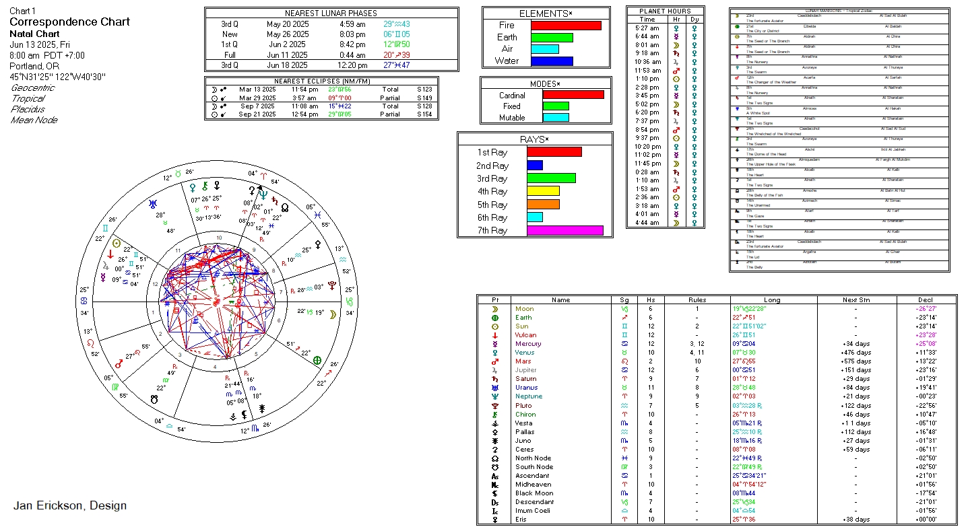Click the Next Stn column header

coord(855,300)
